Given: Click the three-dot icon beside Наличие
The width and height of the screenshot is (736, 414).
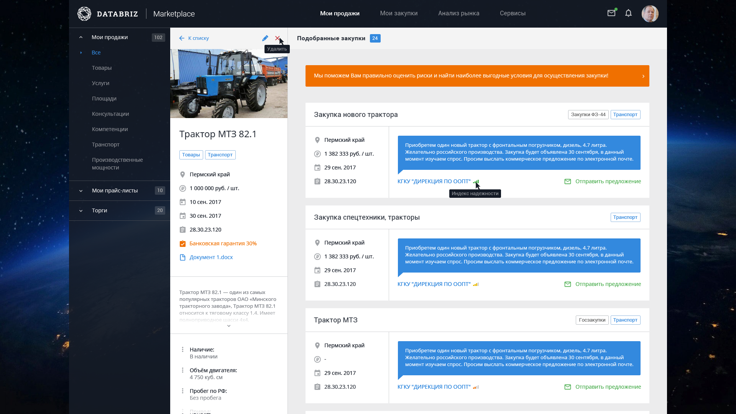Looking at the screenshot, I should point(182,349).
